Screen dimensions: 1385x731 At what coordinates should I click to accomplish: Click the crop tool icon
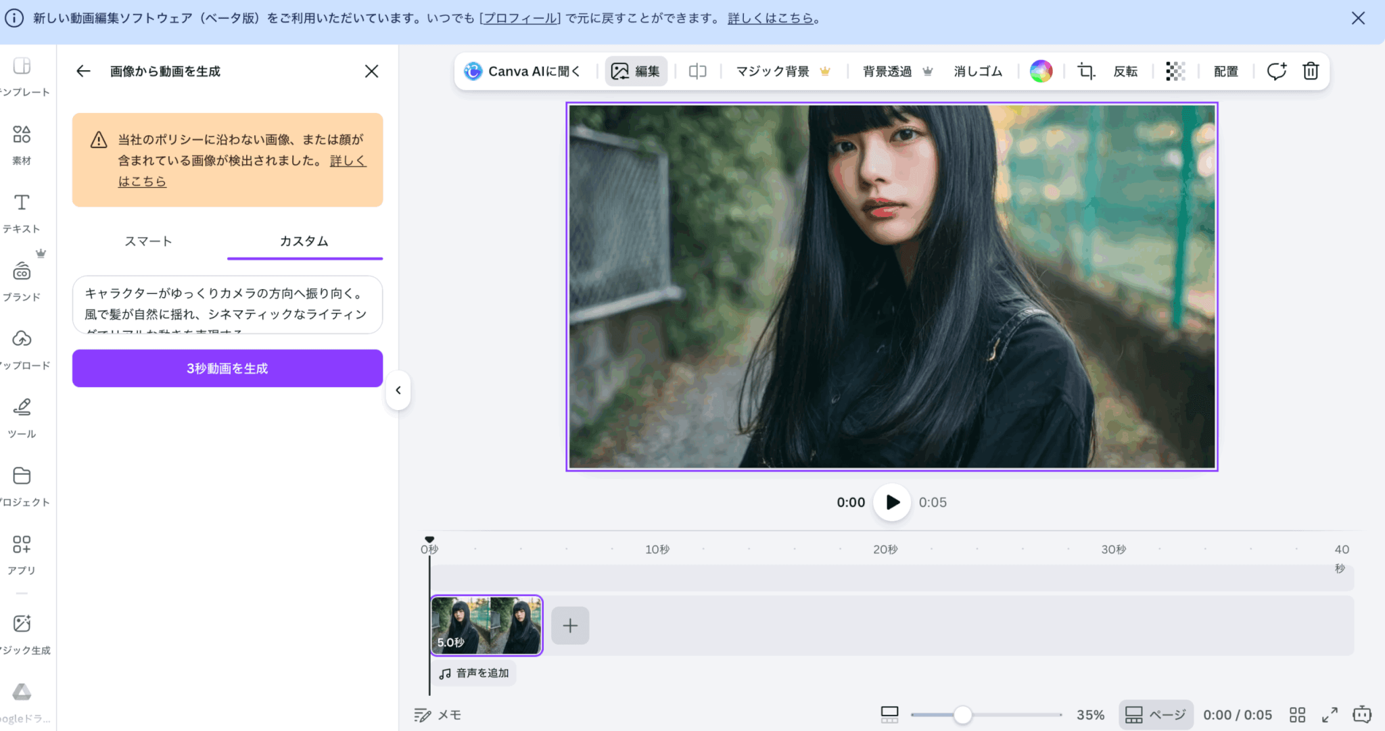[1086, 71]
